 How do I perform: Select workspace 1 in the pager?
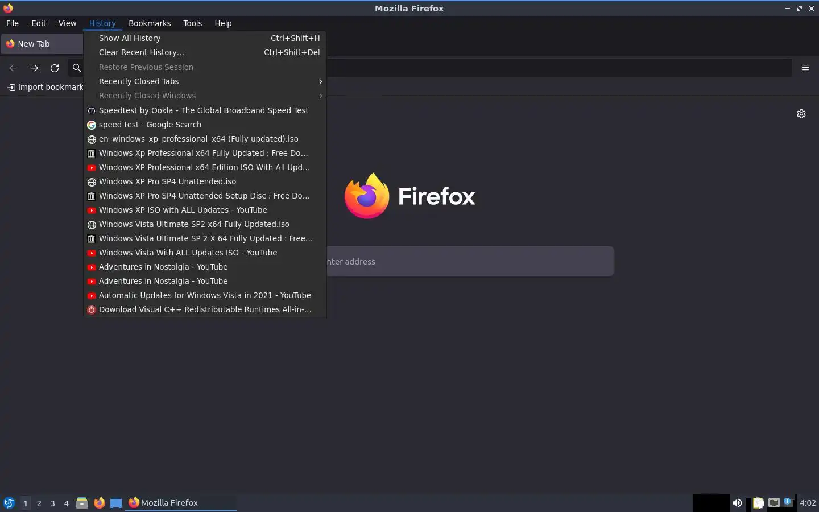click(x=25, y=503)
